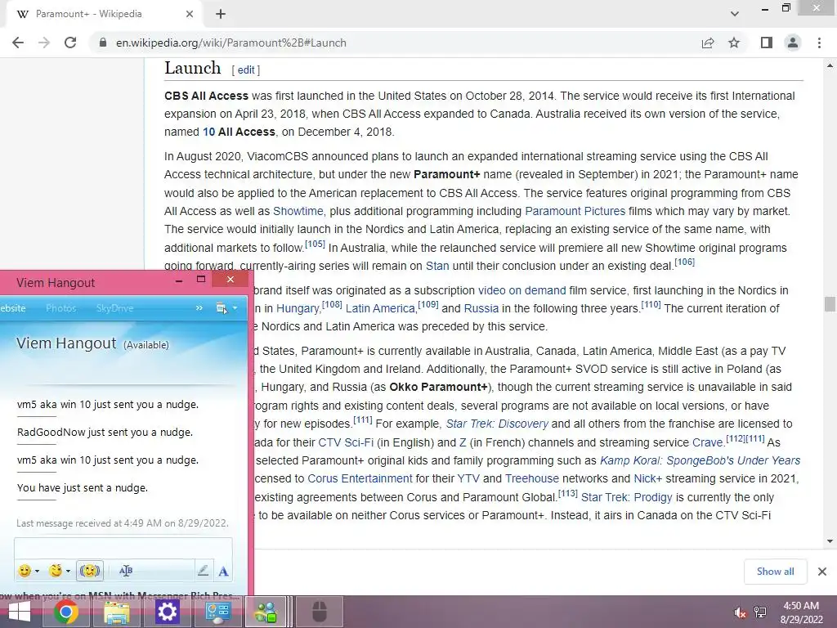
Task: Select the Paramount+ - Wikipedia tab
Action: click(x=105, y=15)
